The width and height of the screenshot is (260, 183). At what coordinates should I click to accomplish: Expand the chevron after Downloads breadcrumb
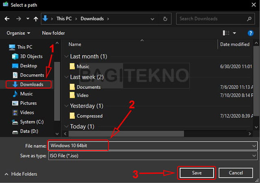pyautogui.click(x=108, y=19)
